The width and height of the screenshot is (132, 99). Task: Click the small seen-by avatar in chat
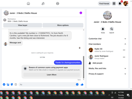coord(80,48)
